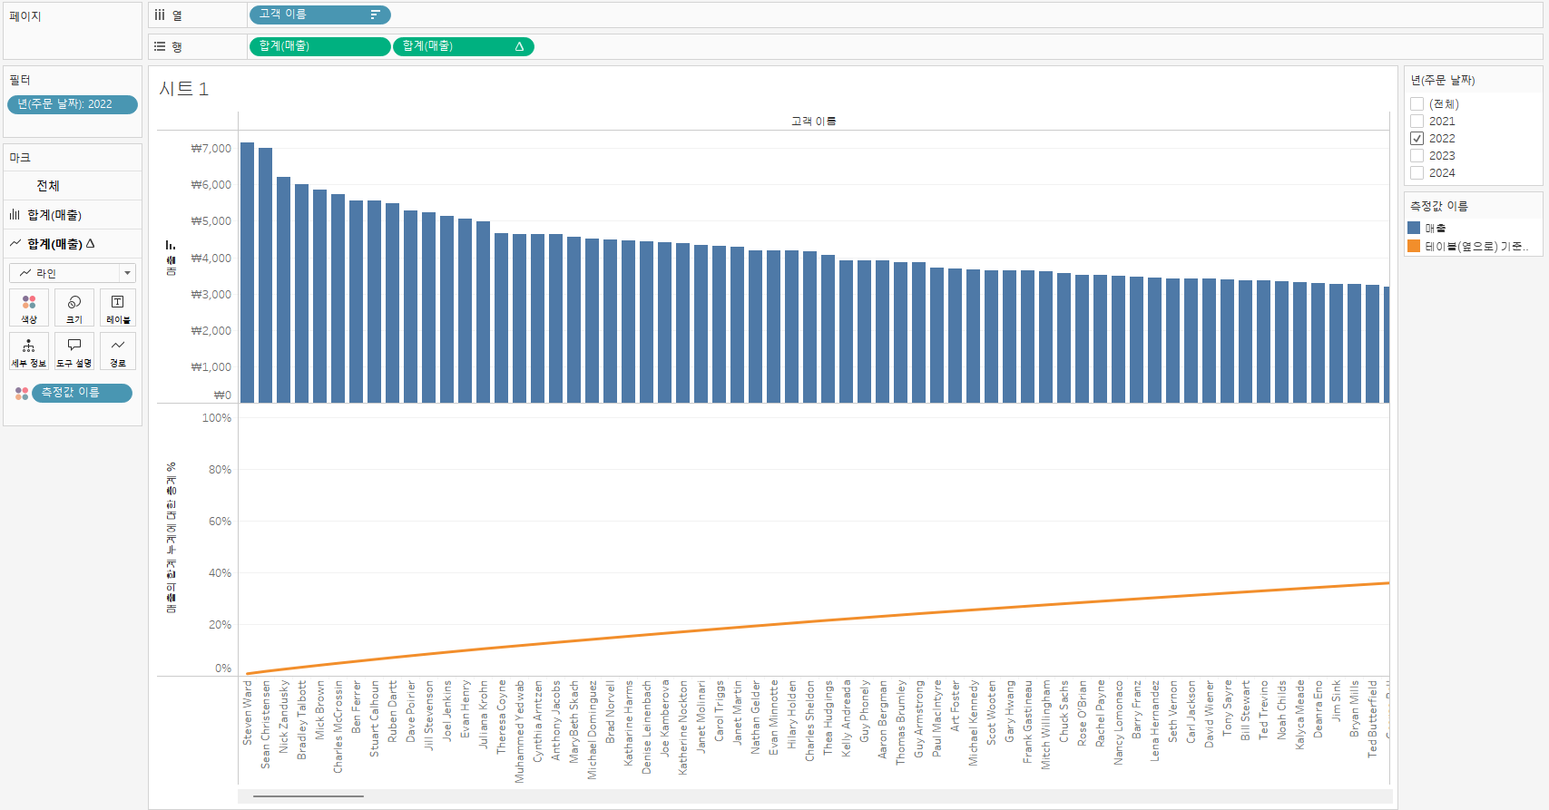Click the 마크 marks card header

pos(20,158)
